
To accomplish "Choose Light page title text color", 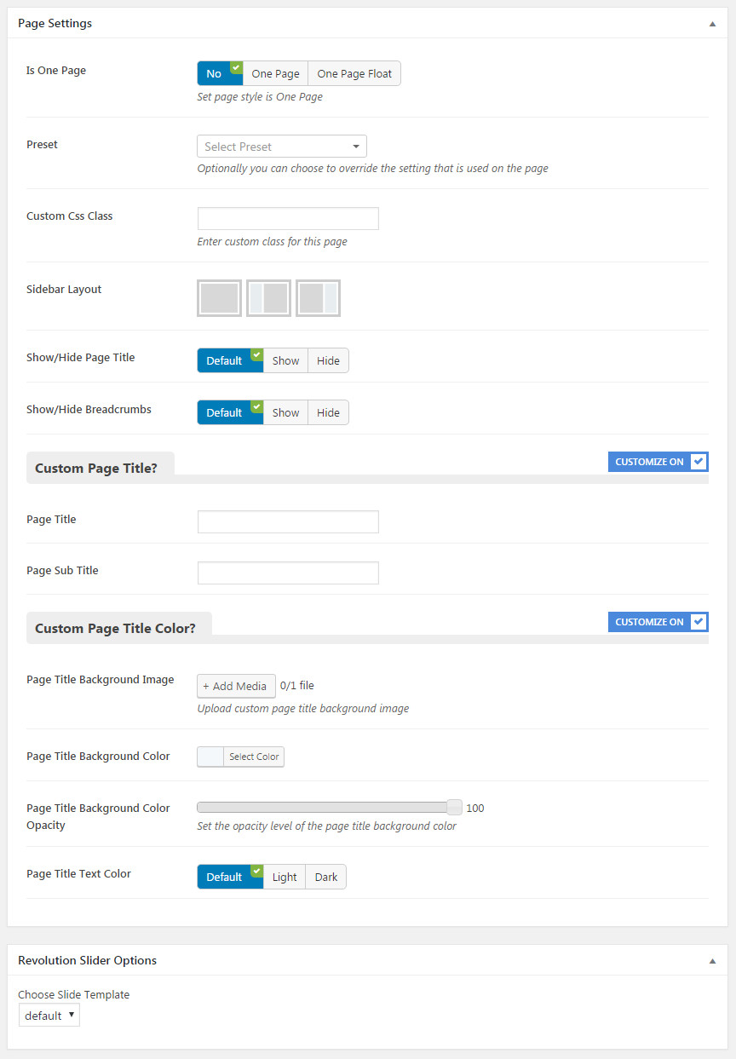I will tap(285, 878).
